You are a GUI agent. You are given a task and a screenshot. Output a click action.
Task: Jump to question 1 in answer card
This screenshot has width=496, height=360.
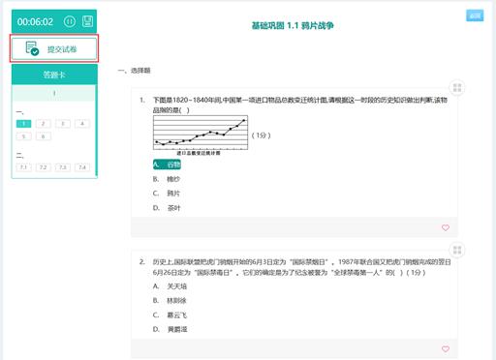tap(23, 124)
